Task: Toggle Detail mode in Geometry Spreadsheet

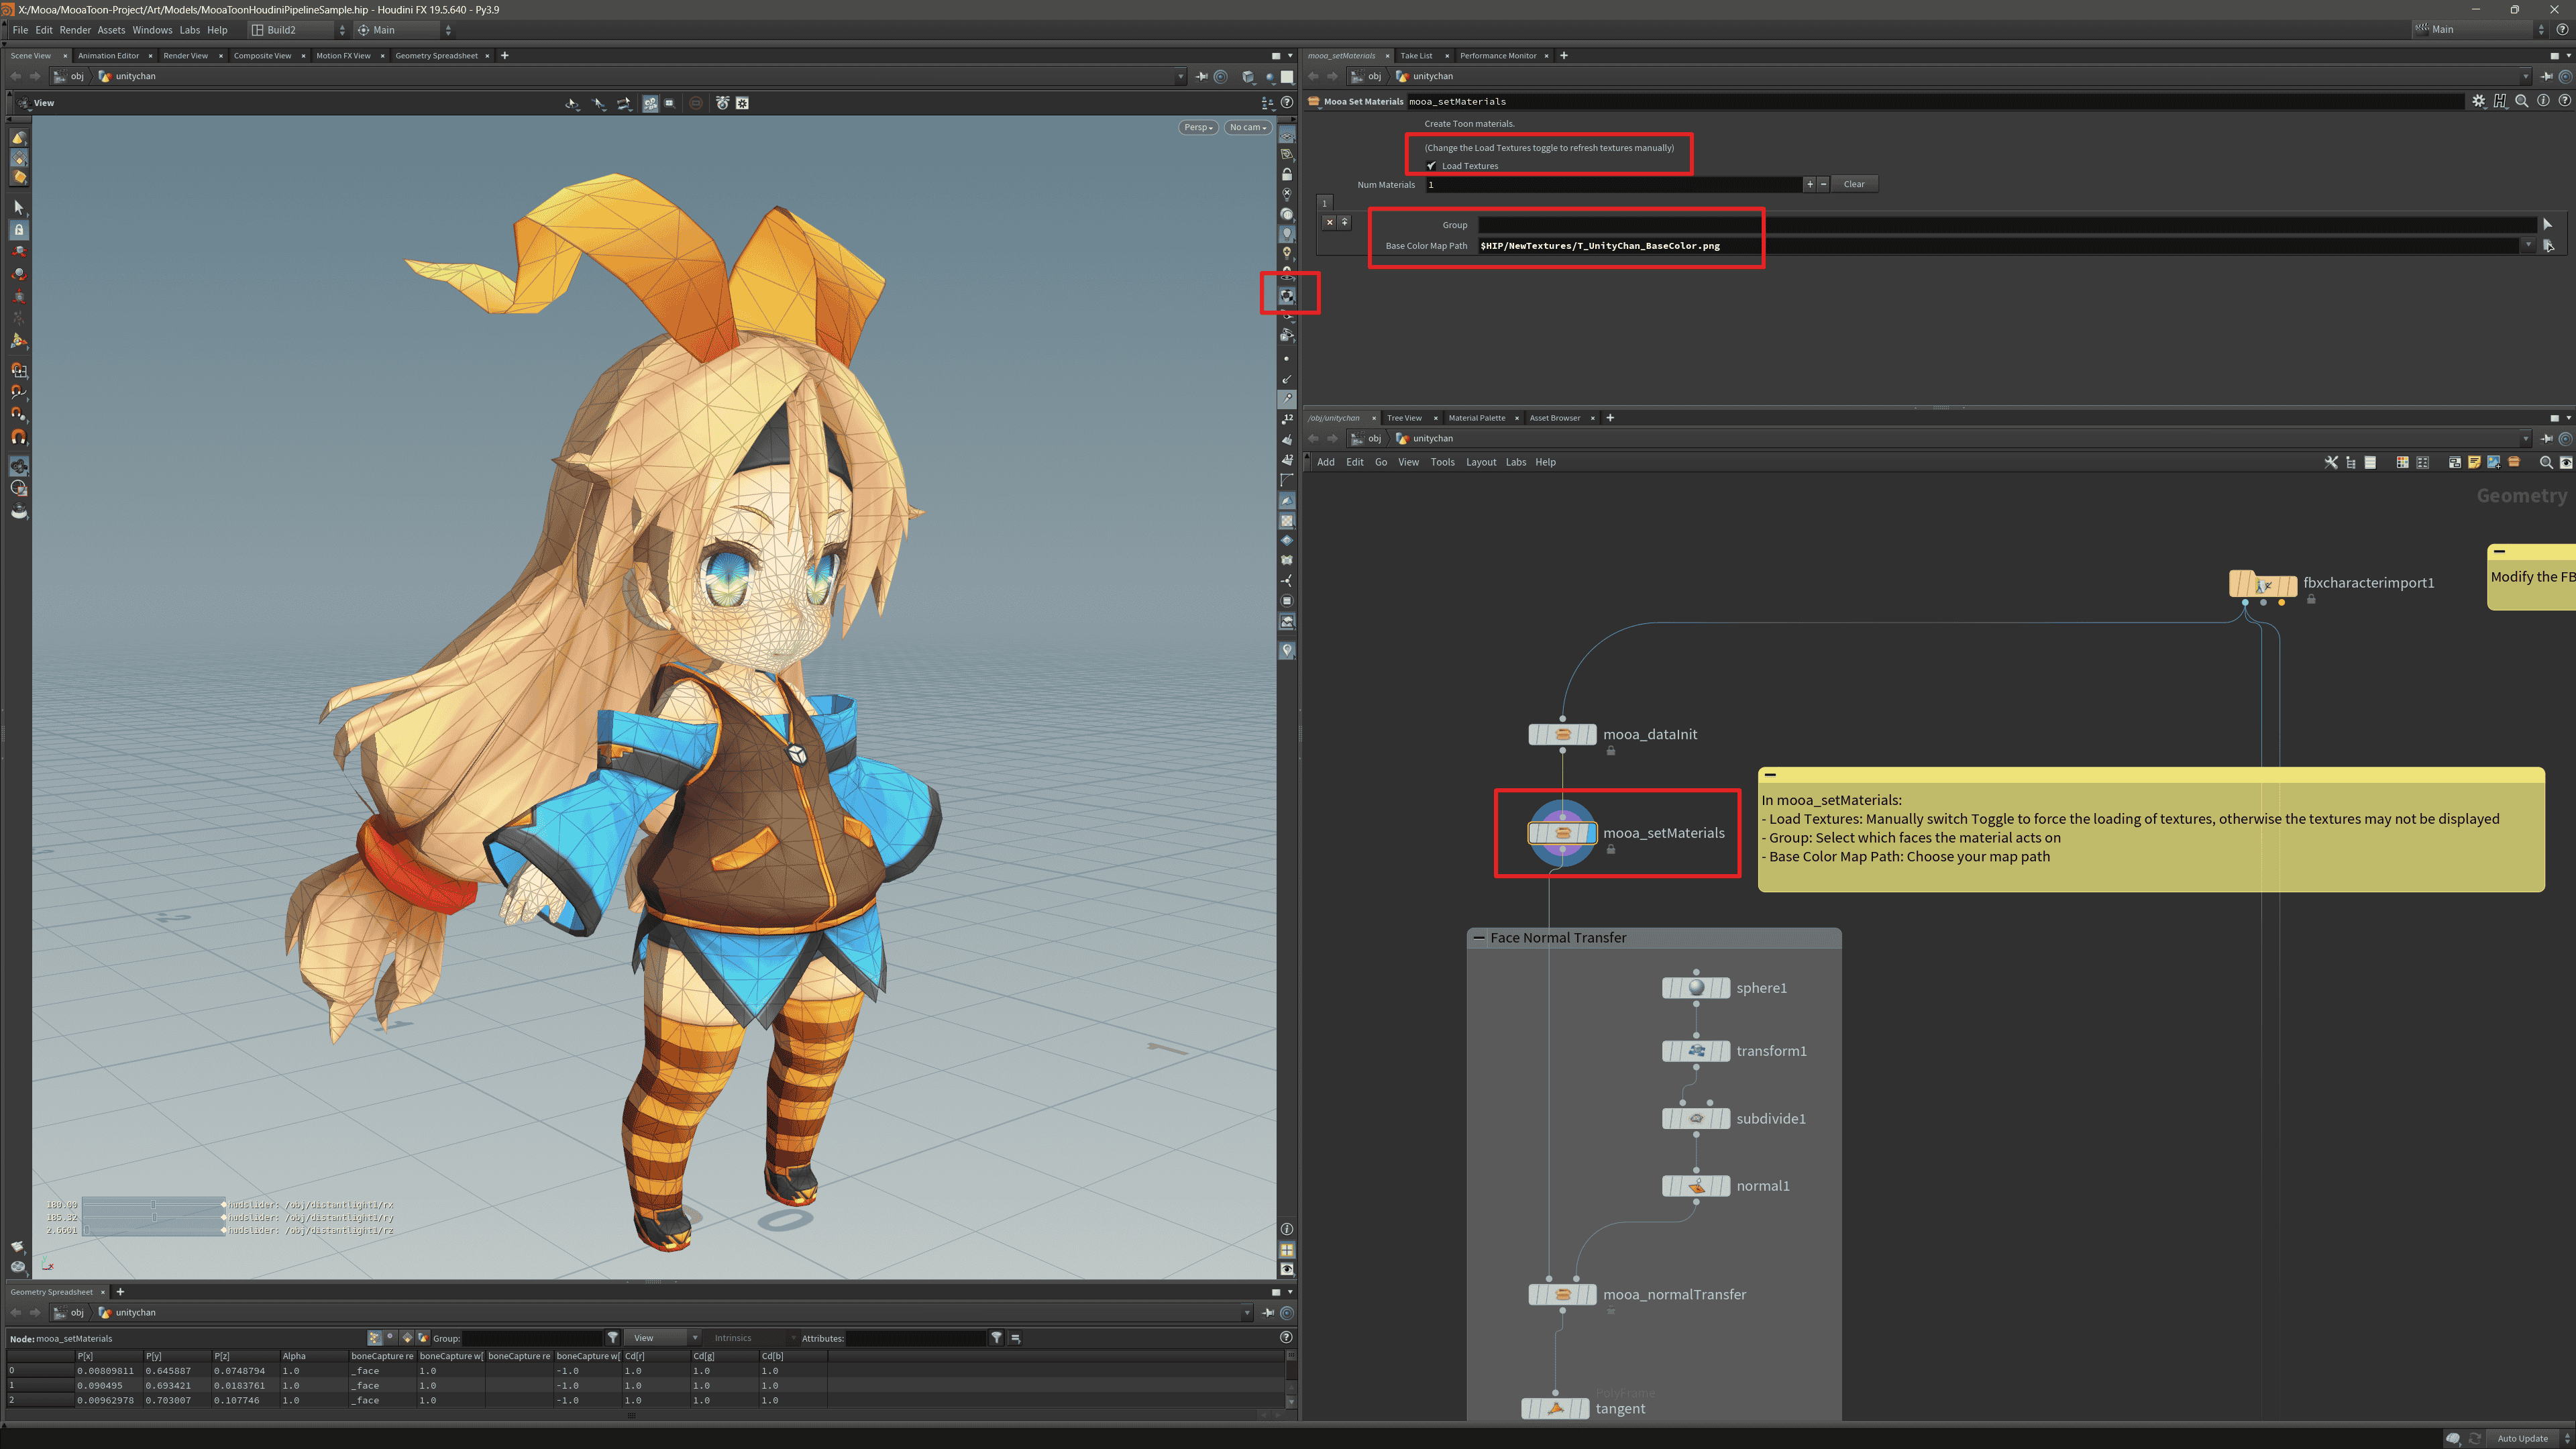Action: point(423,1338)
